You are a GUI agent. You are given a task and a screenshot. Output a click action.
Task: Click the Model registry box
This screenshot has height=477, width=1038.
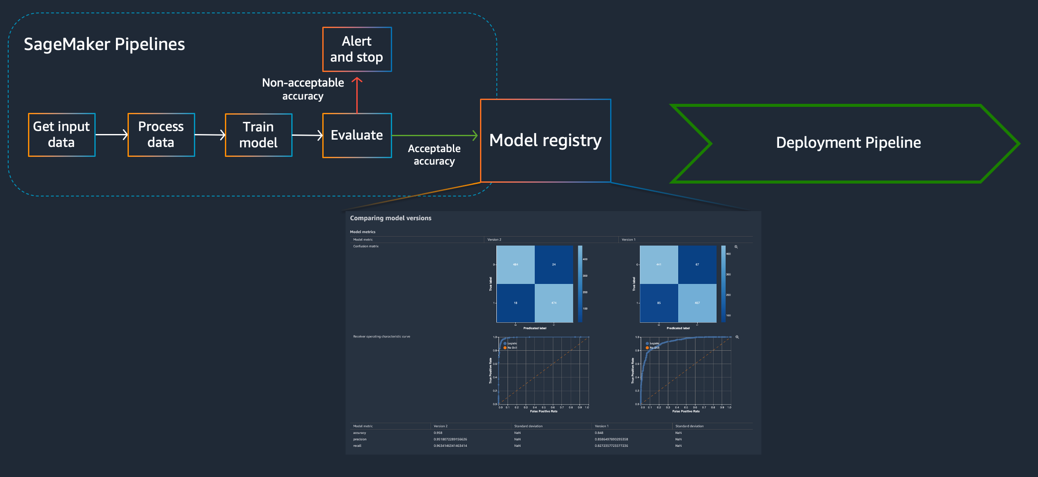[545, 140]
